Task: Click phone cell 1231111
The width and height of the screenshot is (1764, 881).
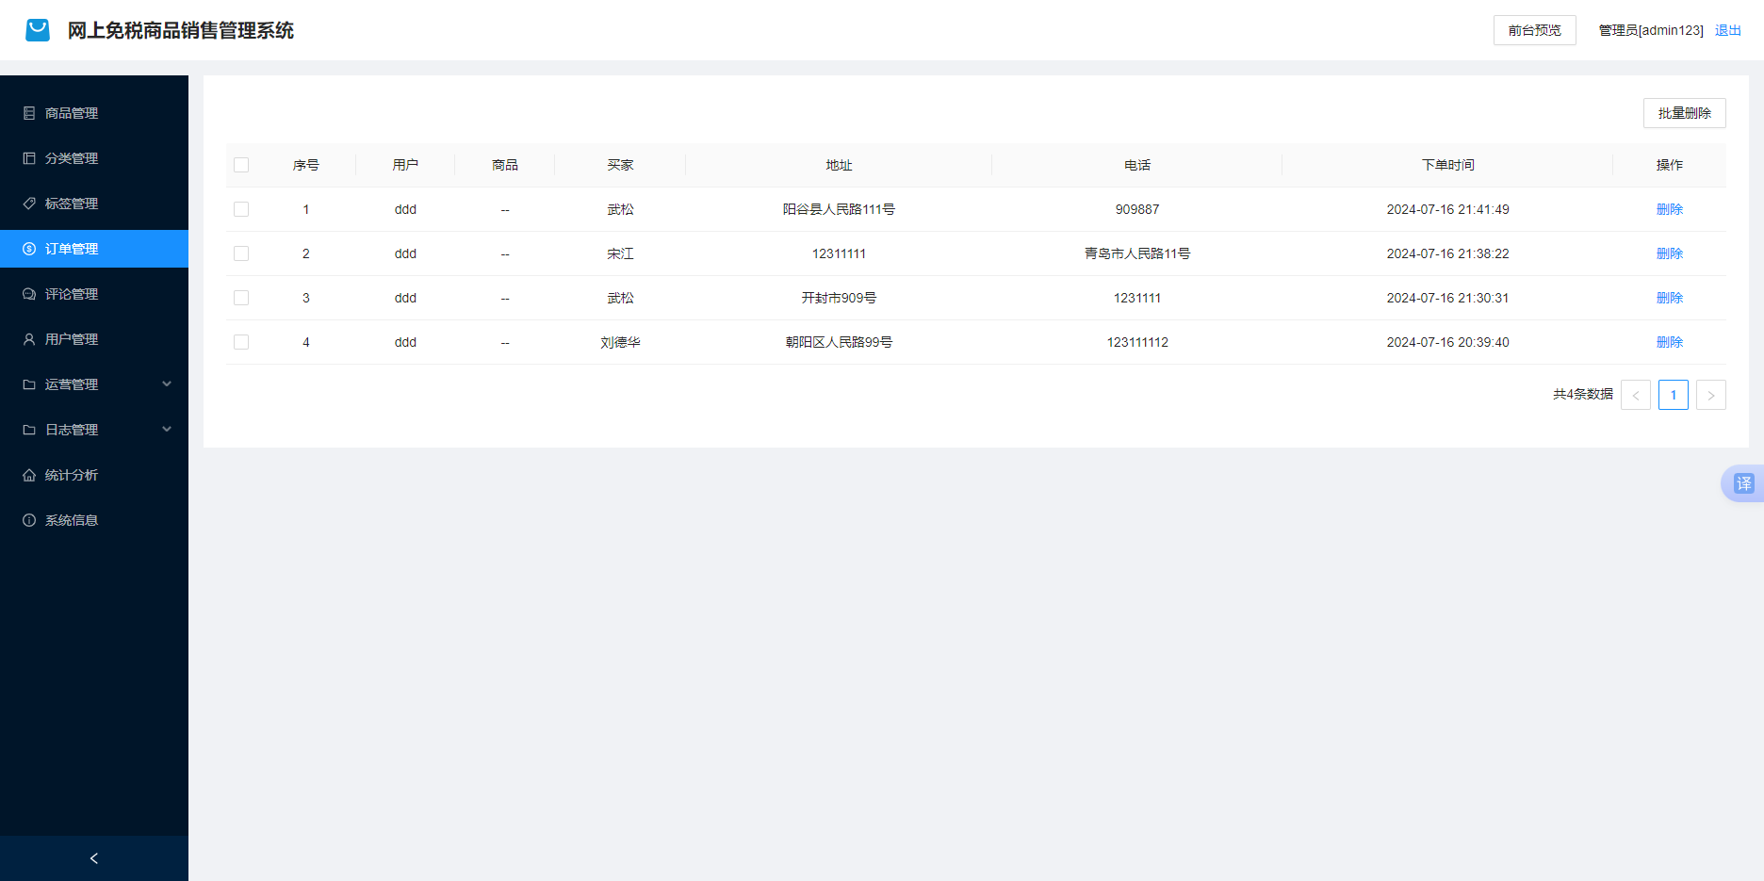Action: (x=1137, y=298)
